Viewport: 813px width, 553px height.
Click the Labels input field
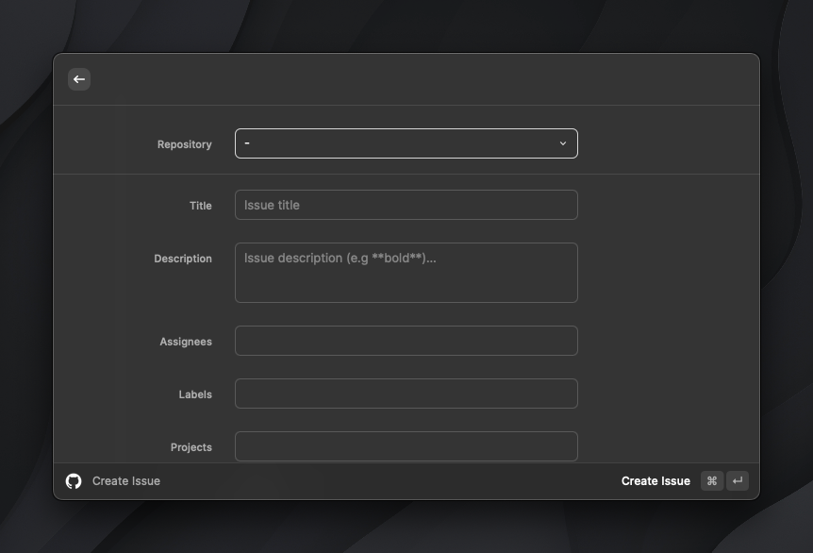coord(406,394)
